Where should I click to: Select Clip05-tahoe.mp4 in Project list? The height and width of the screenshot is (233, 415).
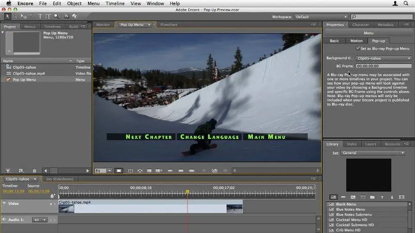click(29, 73)
